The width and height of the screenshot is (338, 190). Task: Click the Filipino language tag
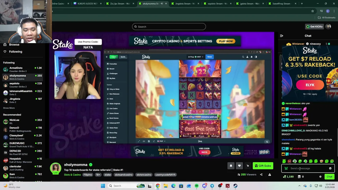tap(88, 175)
